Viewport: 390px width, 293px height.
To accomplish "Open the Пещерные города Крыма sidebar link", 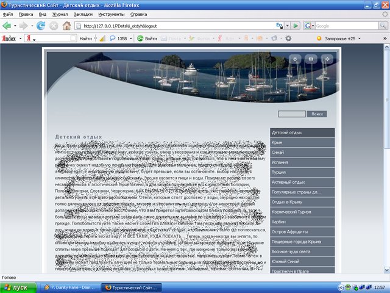I will [302, 242].
